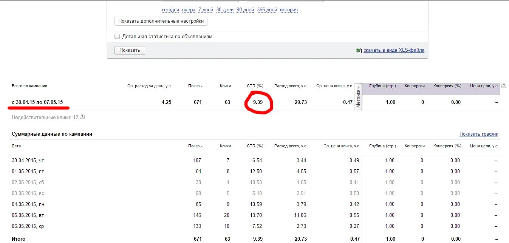Select the сегодня period link
The width and height of the screenshot is (509, 243).
(x=170, y=10)
